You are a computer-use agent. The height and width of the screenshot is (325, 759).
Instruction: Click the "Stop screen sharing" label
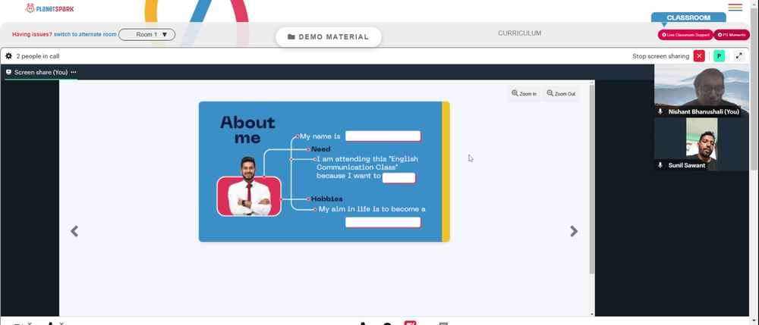[x=661, y=56]
